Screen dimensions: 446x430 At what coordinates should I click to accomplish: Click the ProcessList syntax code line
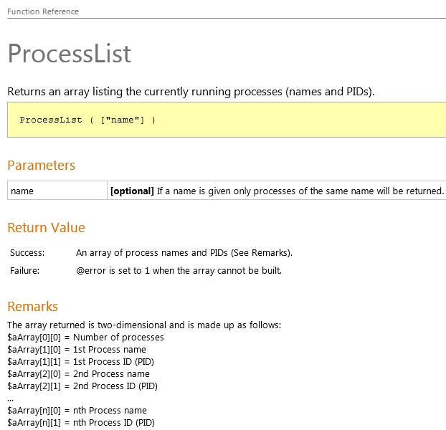click(x=87, y=120)
